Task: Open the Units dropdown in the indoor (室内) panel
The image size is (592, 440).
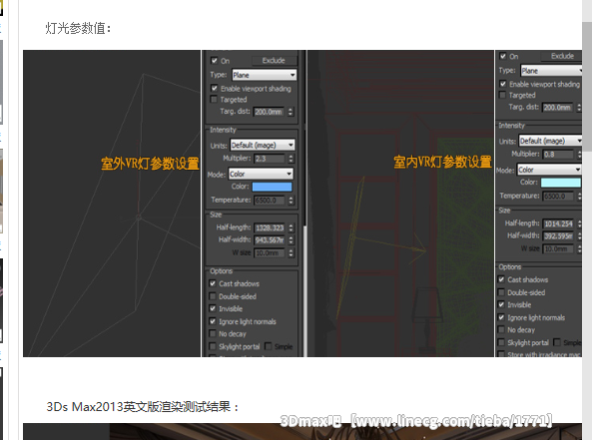Action: pyautogui.click(x=550, y=141)
